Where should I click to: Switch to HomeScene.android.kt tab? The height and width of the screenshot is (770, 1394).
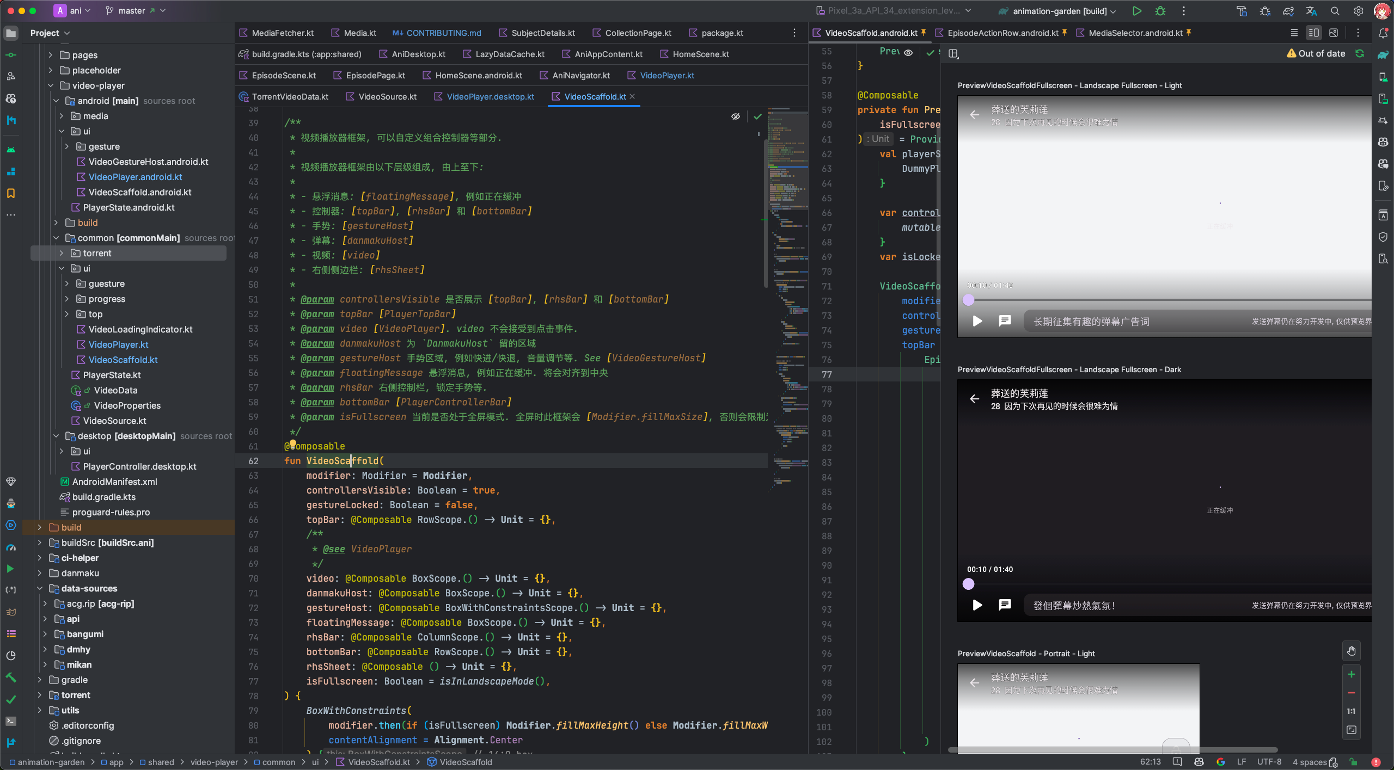[473, 75]
